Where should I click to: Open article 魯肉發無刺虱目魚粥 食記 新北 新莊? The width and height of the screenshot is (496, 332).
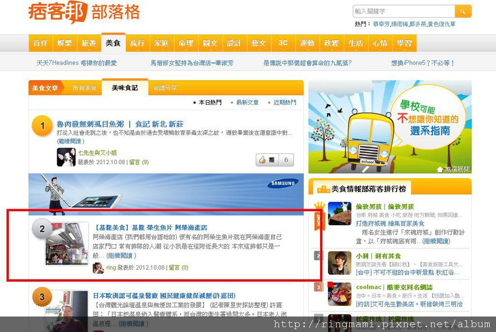(x=120, y=124)
